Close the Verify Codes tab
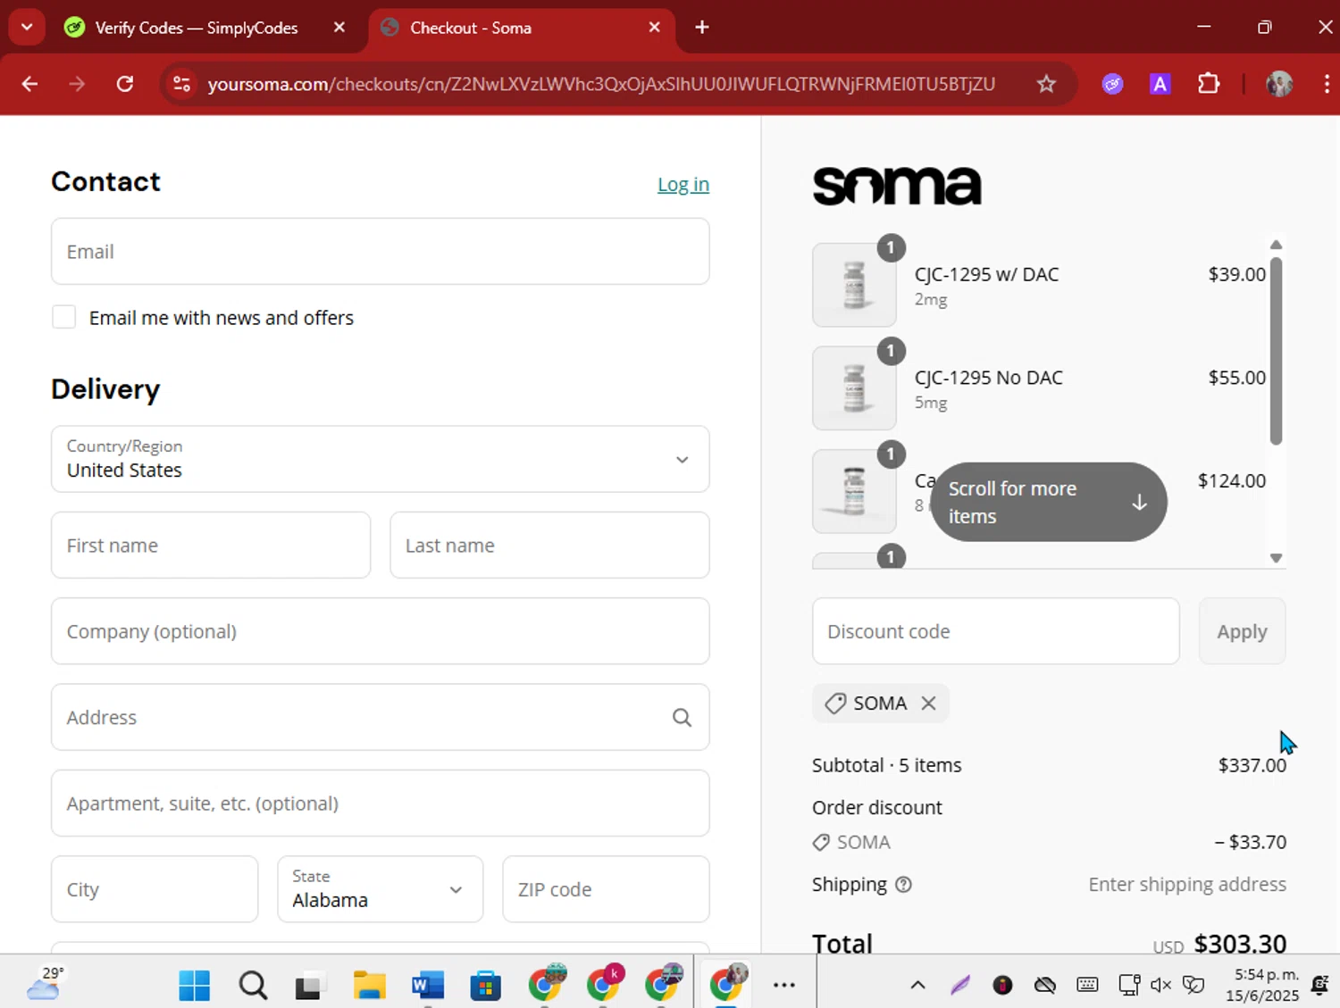This screenshot has width=1340, height=1008. (339, 28)
